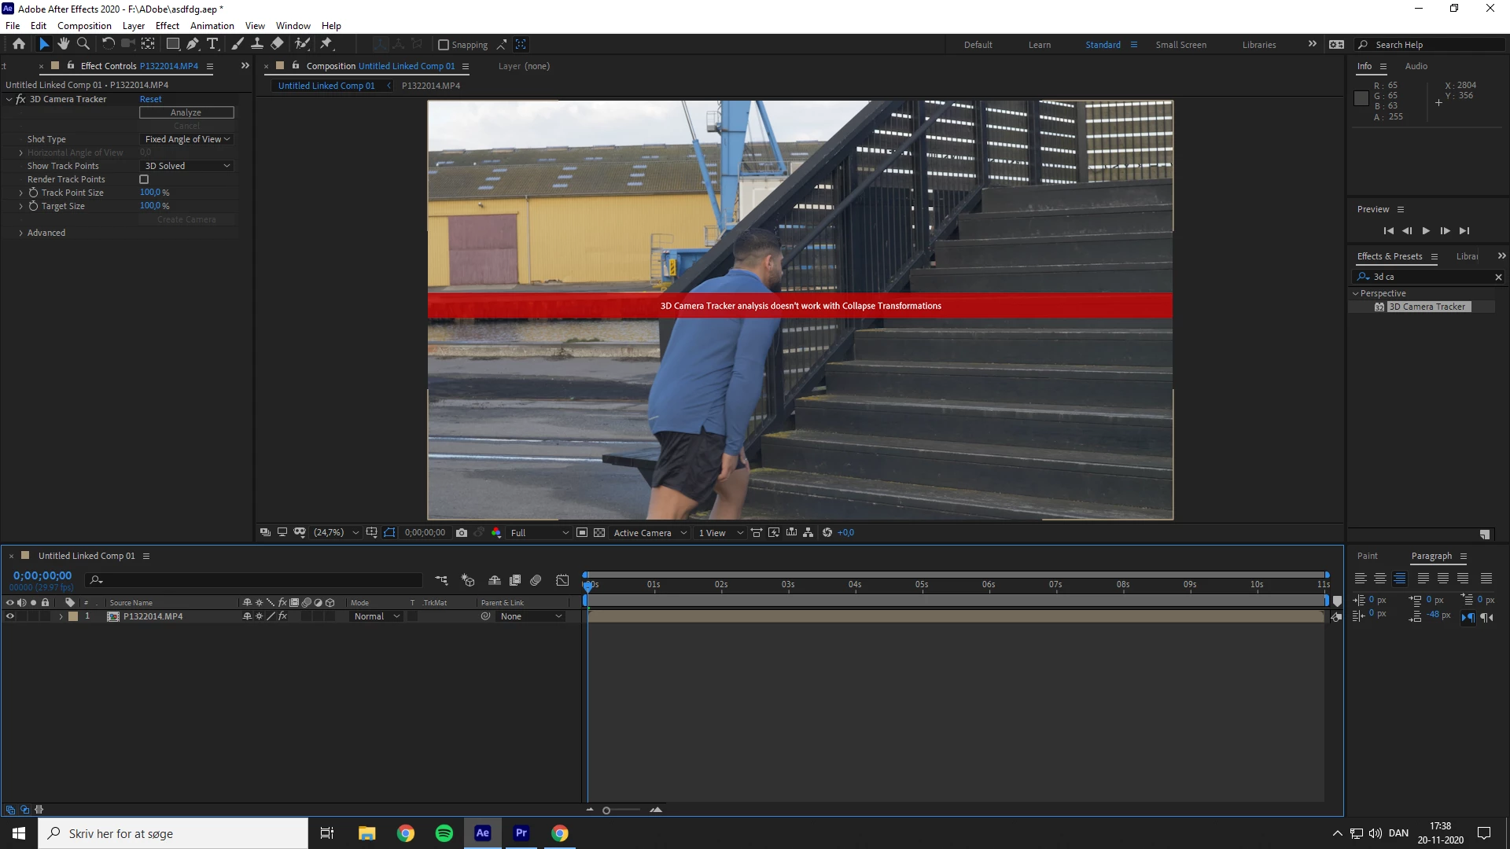This screenshot has width=1510, height=849.
Task: Click the timeline zoom slider handle
Action: tap(606, 810)
